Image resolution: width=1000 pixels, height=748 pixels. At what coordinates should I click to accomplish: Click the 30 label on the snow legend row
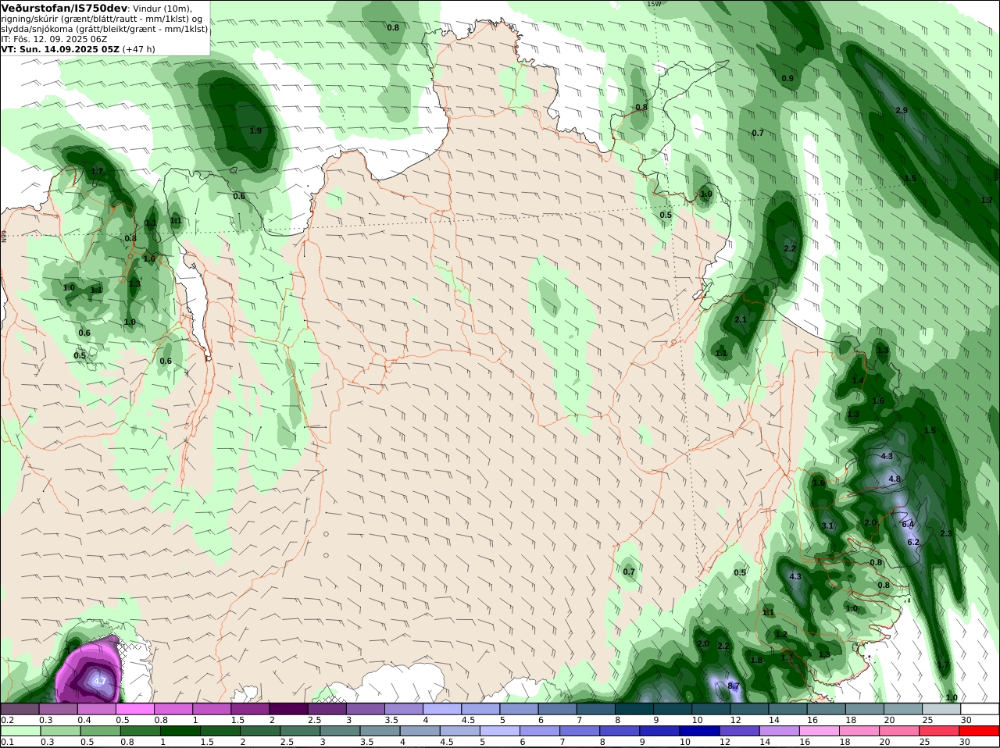(x=966, y=719)
